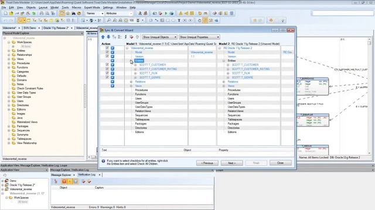Click the Fit to screen zoom icon
Screen dimensions: 375x210
pos(126,21)
